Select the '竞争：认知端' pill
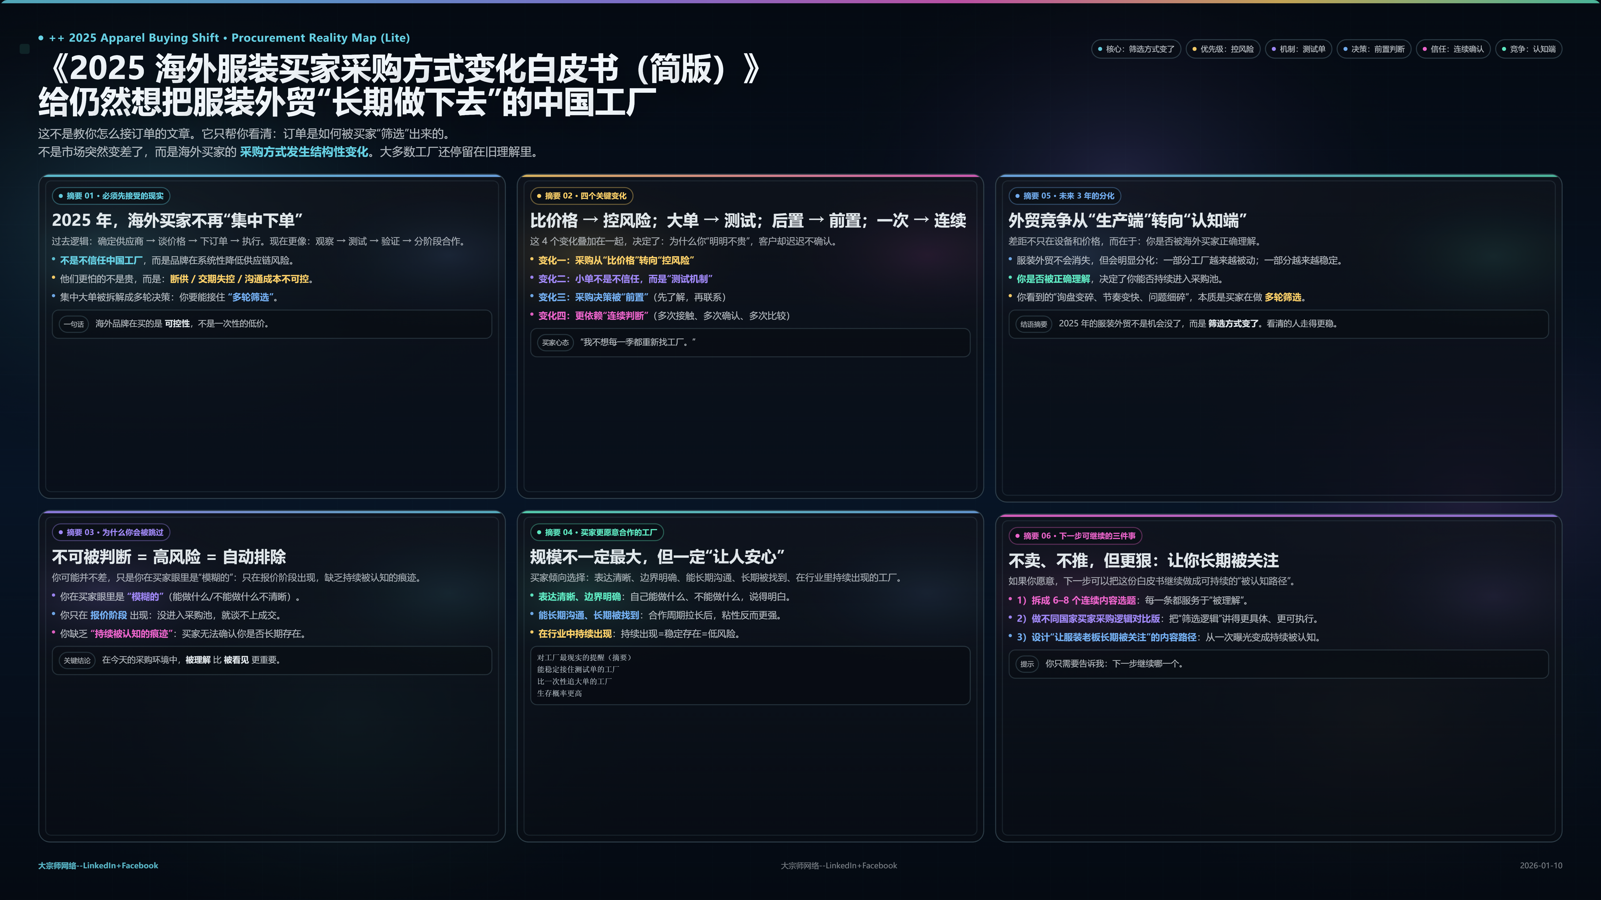 tap(1528, 49)
